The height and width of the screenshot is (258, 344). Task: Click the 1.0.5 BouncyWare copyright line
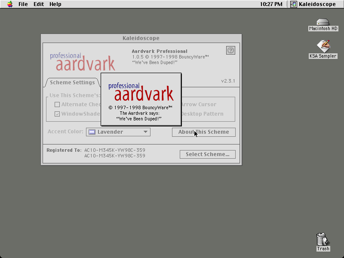coord(170,57)
